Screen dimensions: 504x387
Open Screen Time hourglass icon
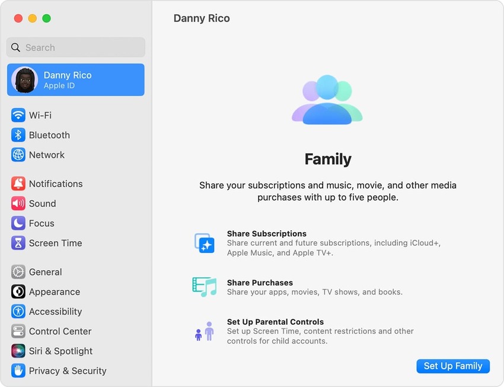tap(18, 243)
